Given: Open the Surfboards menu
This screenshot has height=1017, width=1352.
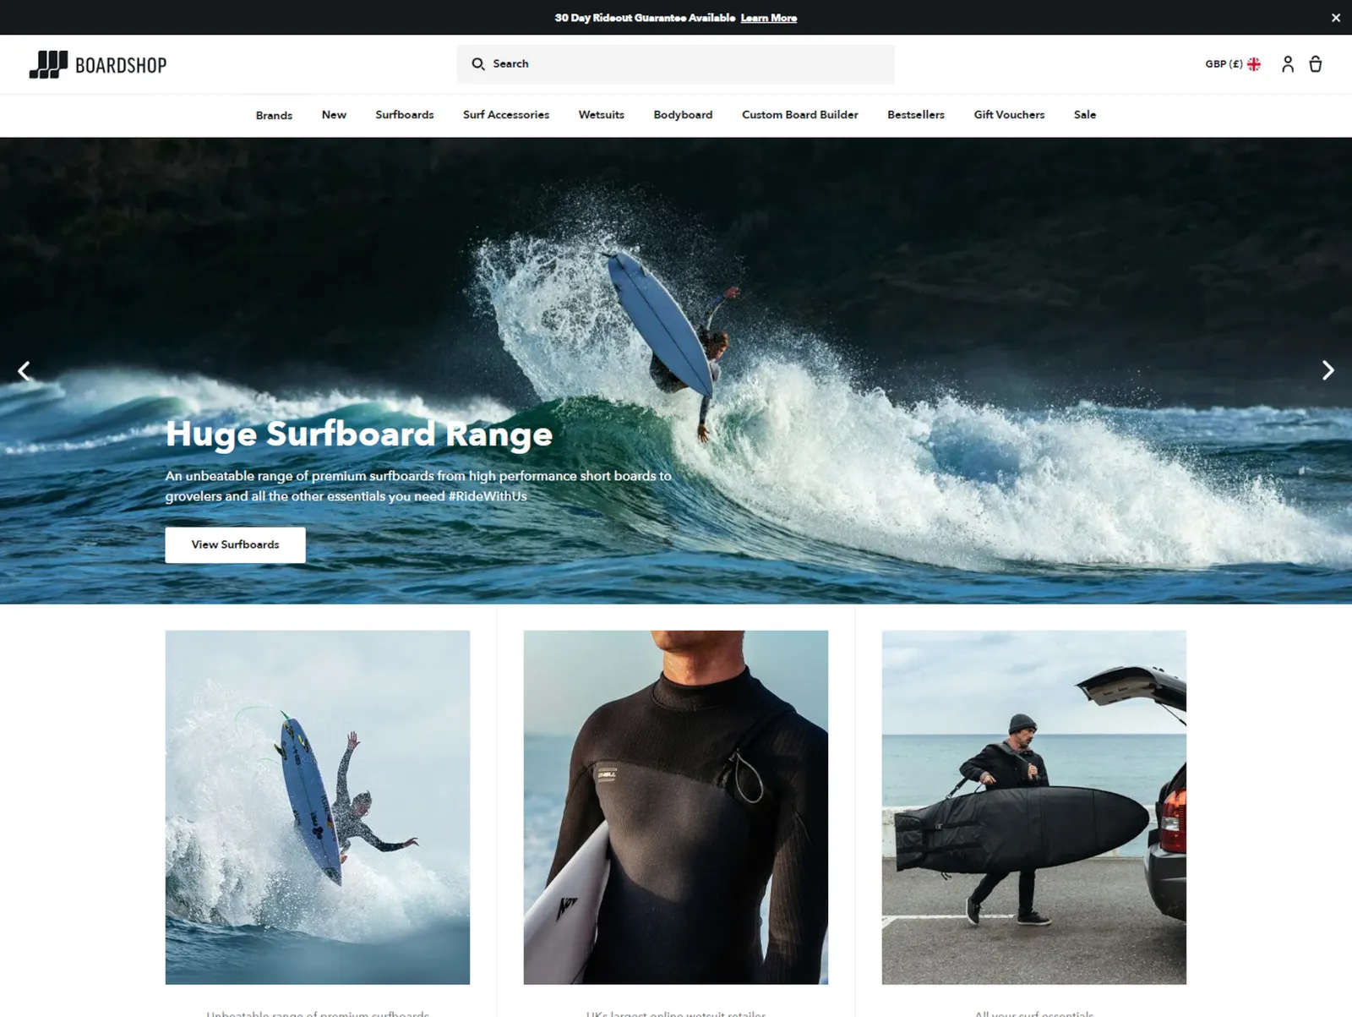Looking at the screenshot, I should tap(405, 115).
